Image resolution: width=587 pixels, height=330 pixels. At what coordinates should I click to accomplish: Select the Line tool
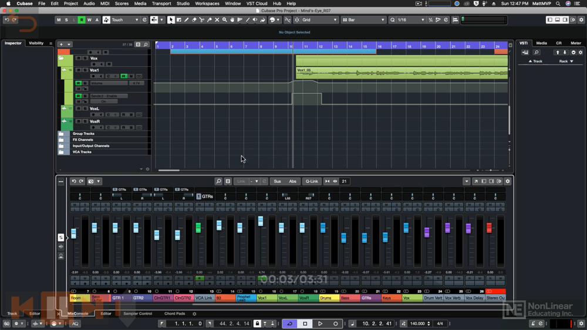[248, 20]
